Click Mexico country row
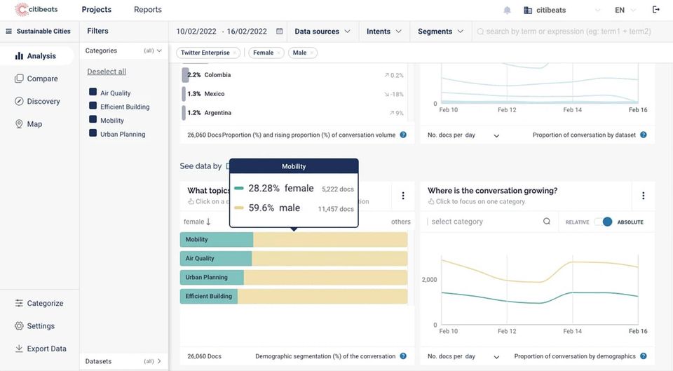The height and width of the screenshot is (371, 673). click(x=294, y=93)
